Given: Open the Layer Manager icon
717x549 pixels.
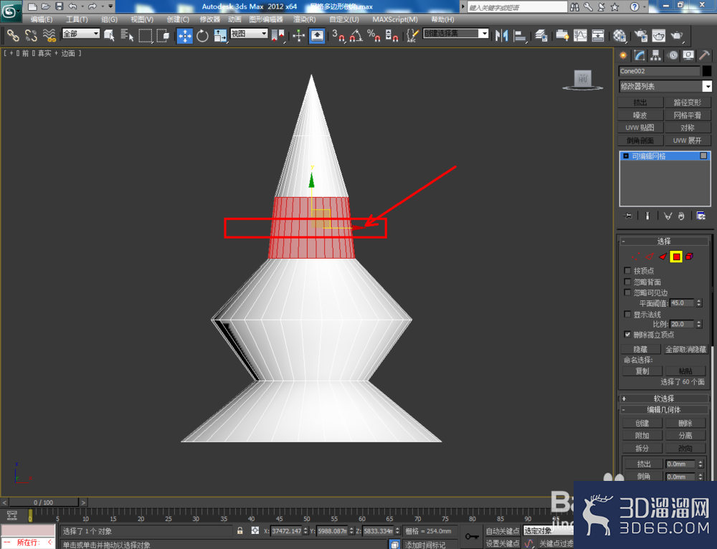Looking at the screenshot, I should pos(541,36).
